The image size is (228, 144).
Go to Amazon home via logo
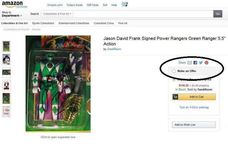pos(12,4)
